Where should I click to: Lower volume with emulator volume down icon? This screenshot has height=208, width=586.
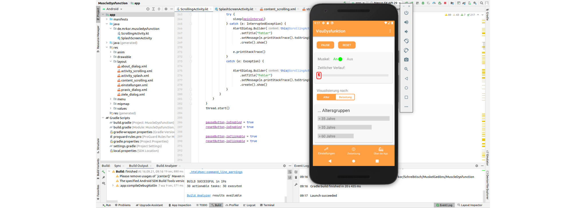(406, 31)
